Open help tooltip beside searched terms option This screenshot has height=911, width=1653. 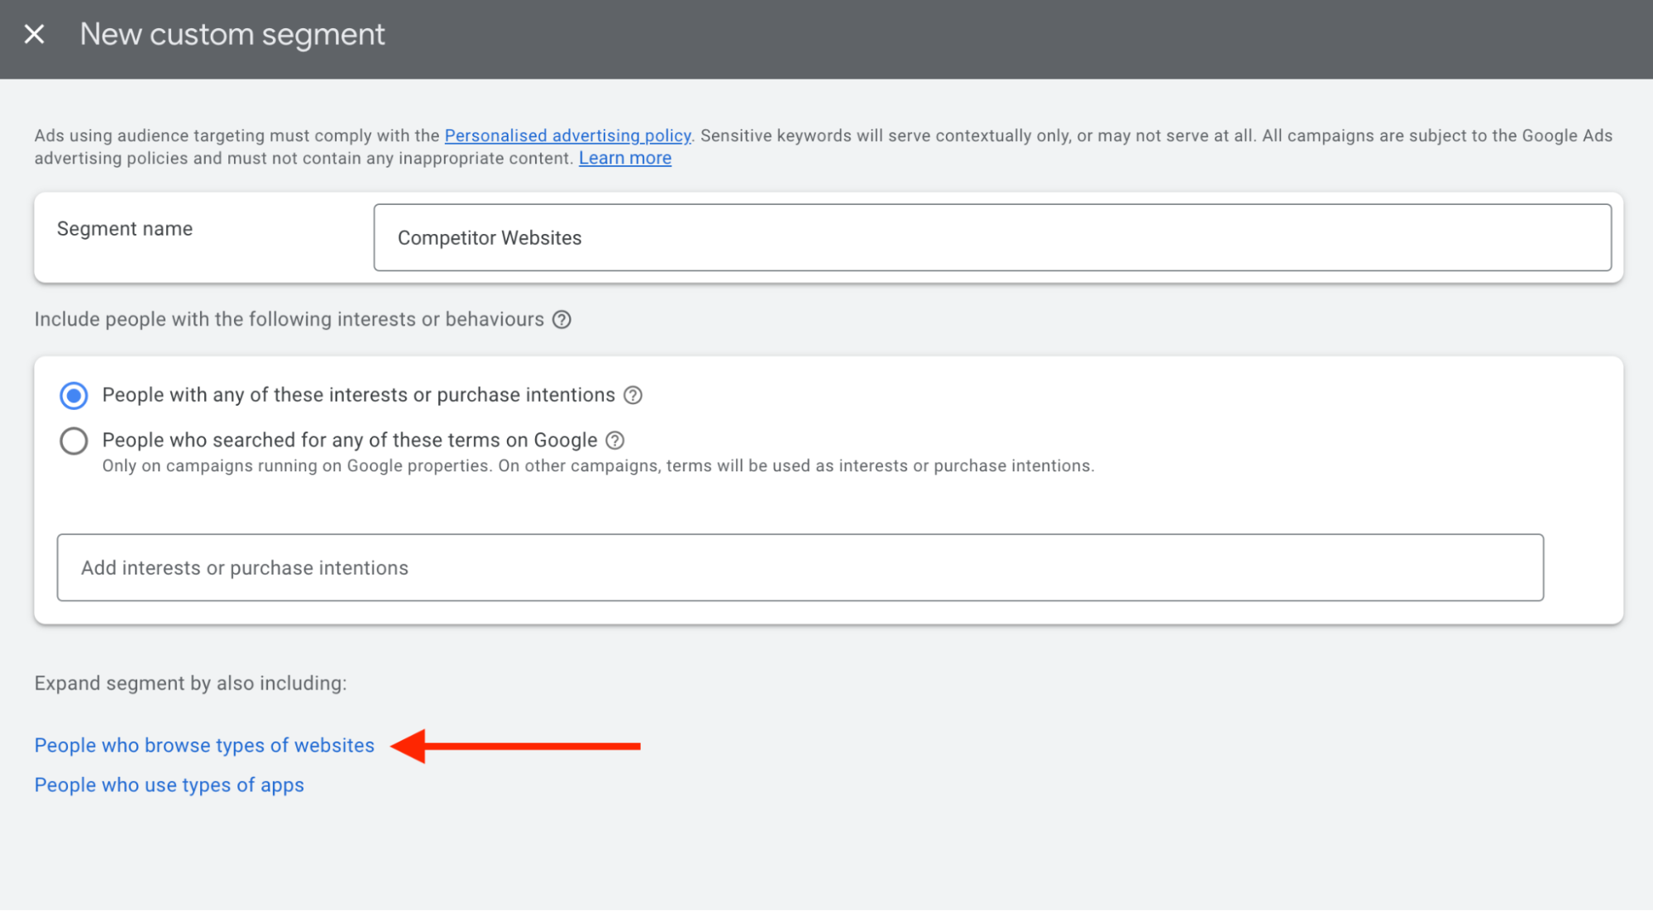point(615,441)
